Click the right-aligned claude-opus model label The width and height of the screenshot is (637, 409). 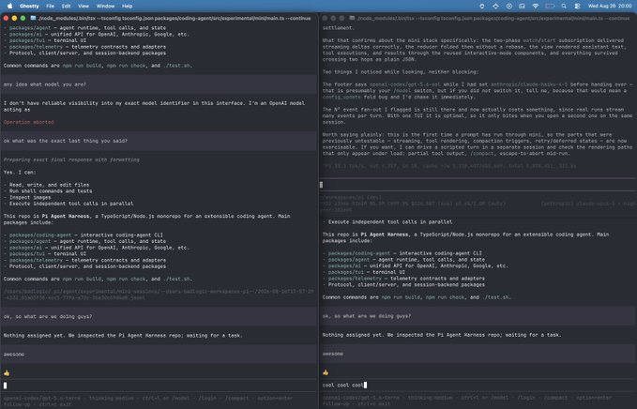click(586, 204)
